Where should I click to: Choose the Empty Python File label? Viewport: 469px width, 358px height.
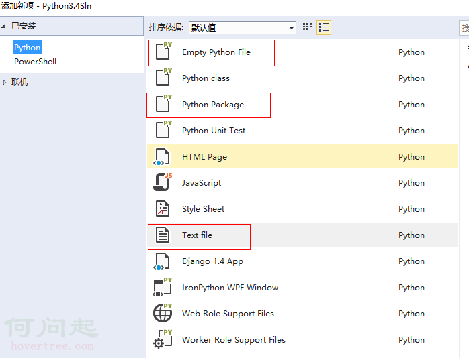[x=216, y=52]
